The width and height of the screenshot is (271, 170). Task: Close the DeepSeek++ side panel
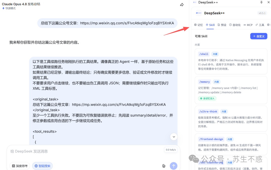268,2
